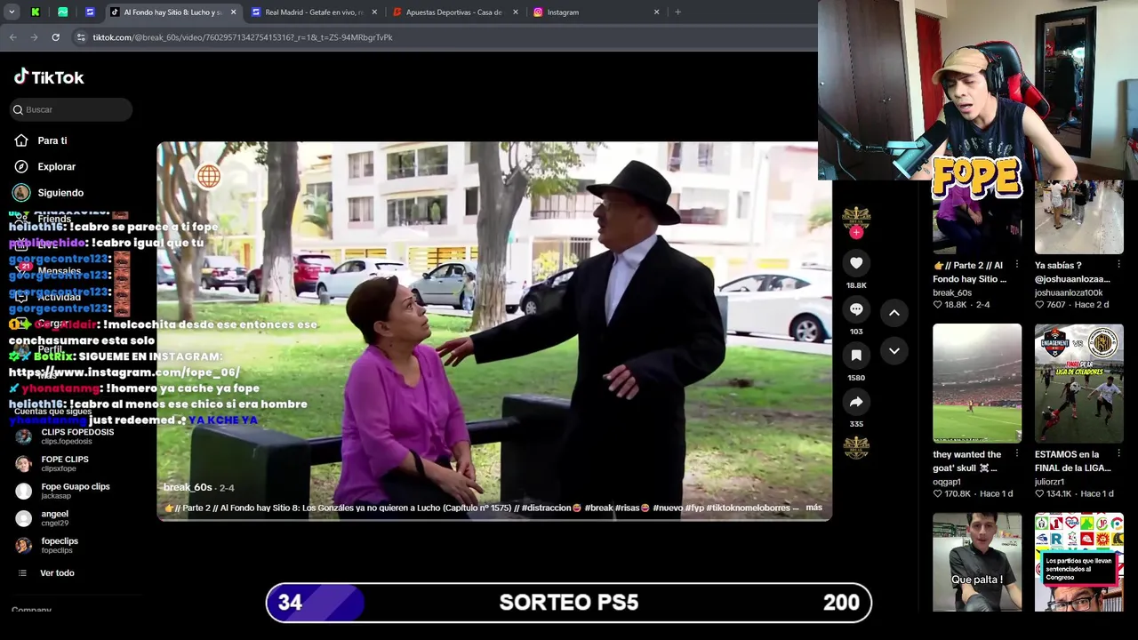Viewport: 1138px width, 640px height.
Task: Open the spinning sound disc under share count
Action: [856, 447]
